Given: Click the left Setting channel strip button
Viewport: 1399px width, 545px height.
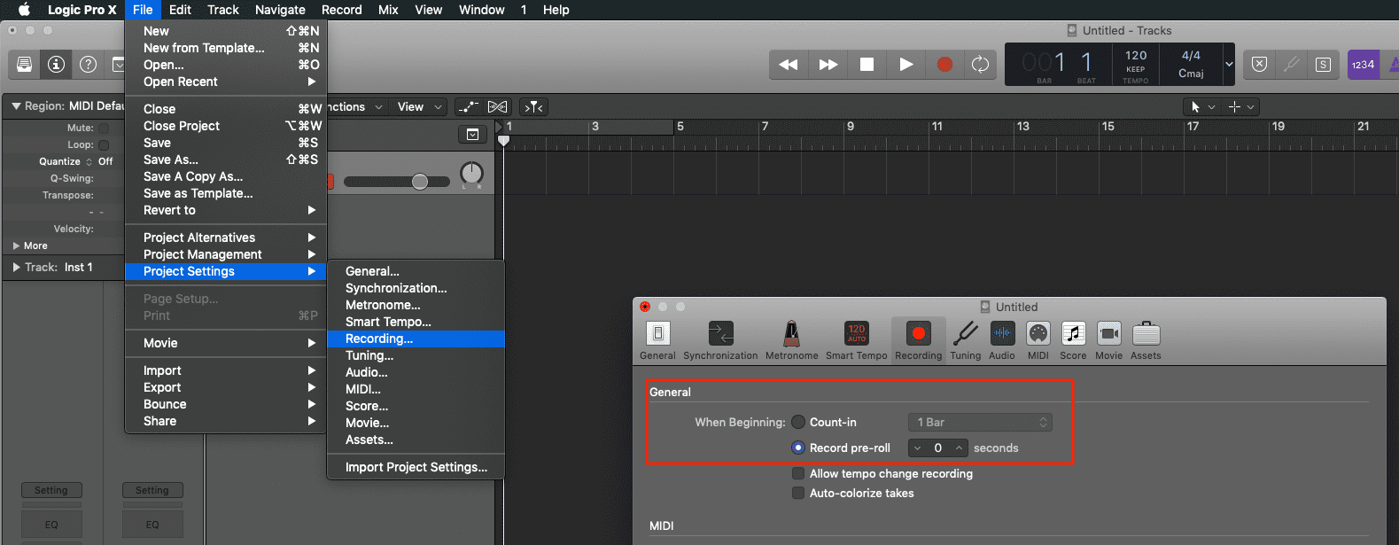Looking at the screenshot, I should 51,490.
